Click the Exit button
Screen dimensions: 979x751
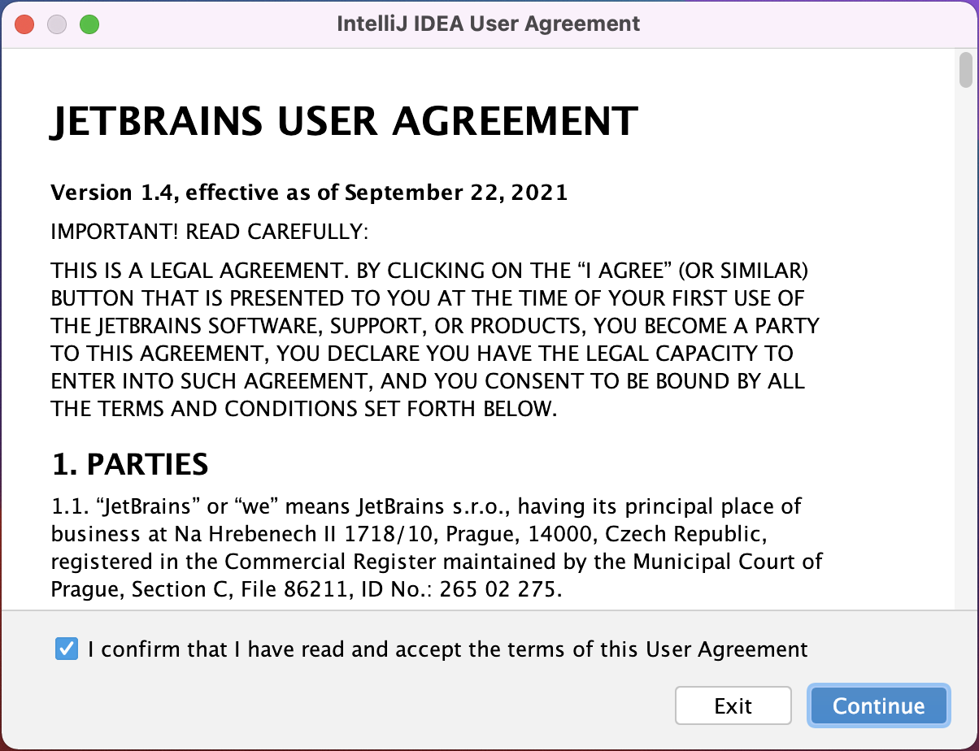pyautogui.click(x=733, y=705)
